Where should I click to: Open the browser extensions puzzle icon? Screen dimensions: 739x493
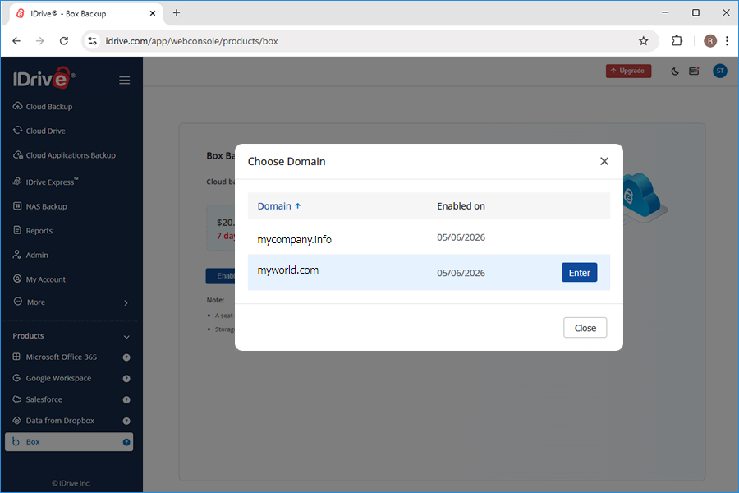677,41
